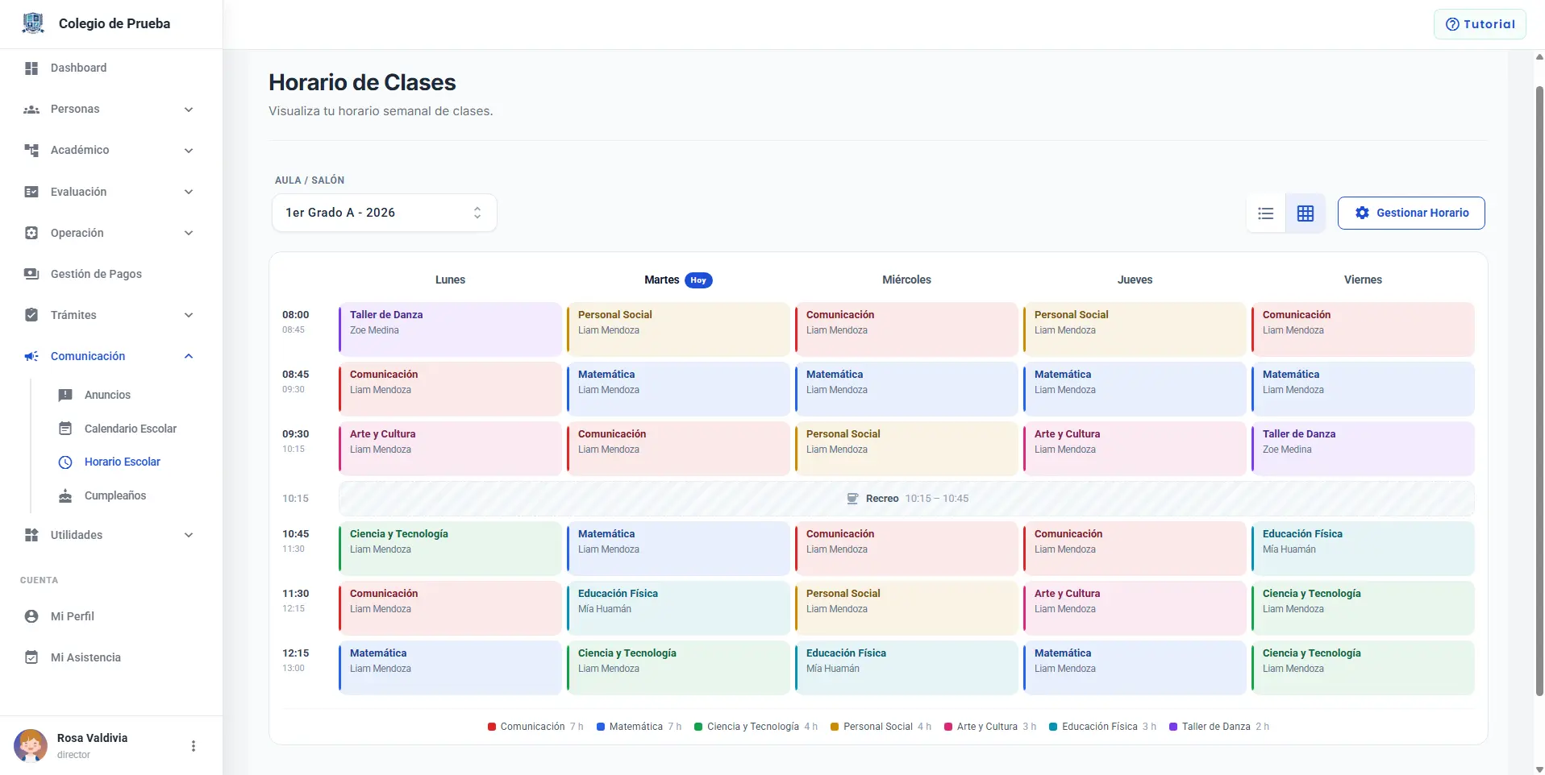The height and width of the screenshot is (775, 1545).
Task: Expand the Utilidades submenu chevron
Action: [189, 535]
